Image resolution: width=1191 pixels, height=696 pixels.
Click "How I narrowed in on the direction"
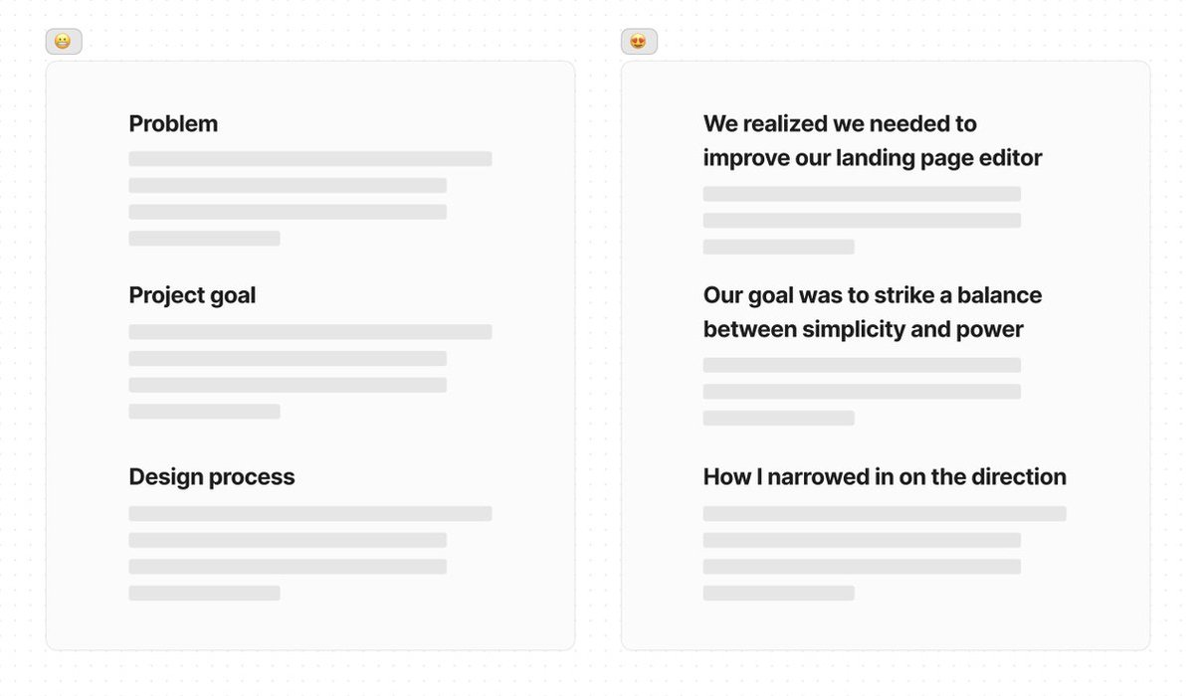[884, 477]
